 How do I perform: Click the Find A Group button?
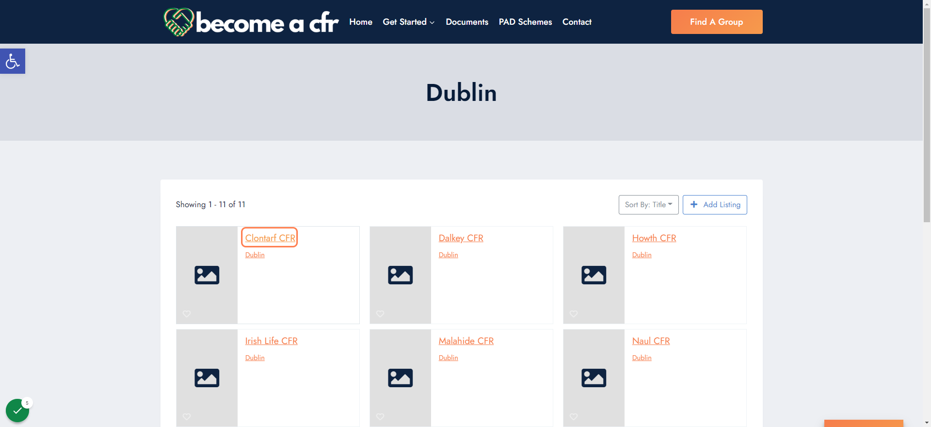(717, 22)
